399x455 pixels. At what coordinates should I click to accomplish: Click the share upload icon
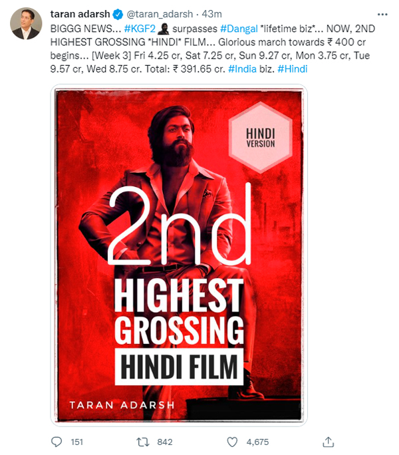coord(329,442)
